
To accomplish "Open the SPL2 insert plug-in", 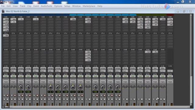I will point(133,22).
